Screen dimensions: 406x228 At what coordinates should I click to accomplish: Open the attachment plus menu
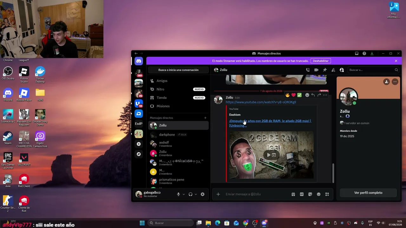(x=218, y=194)
